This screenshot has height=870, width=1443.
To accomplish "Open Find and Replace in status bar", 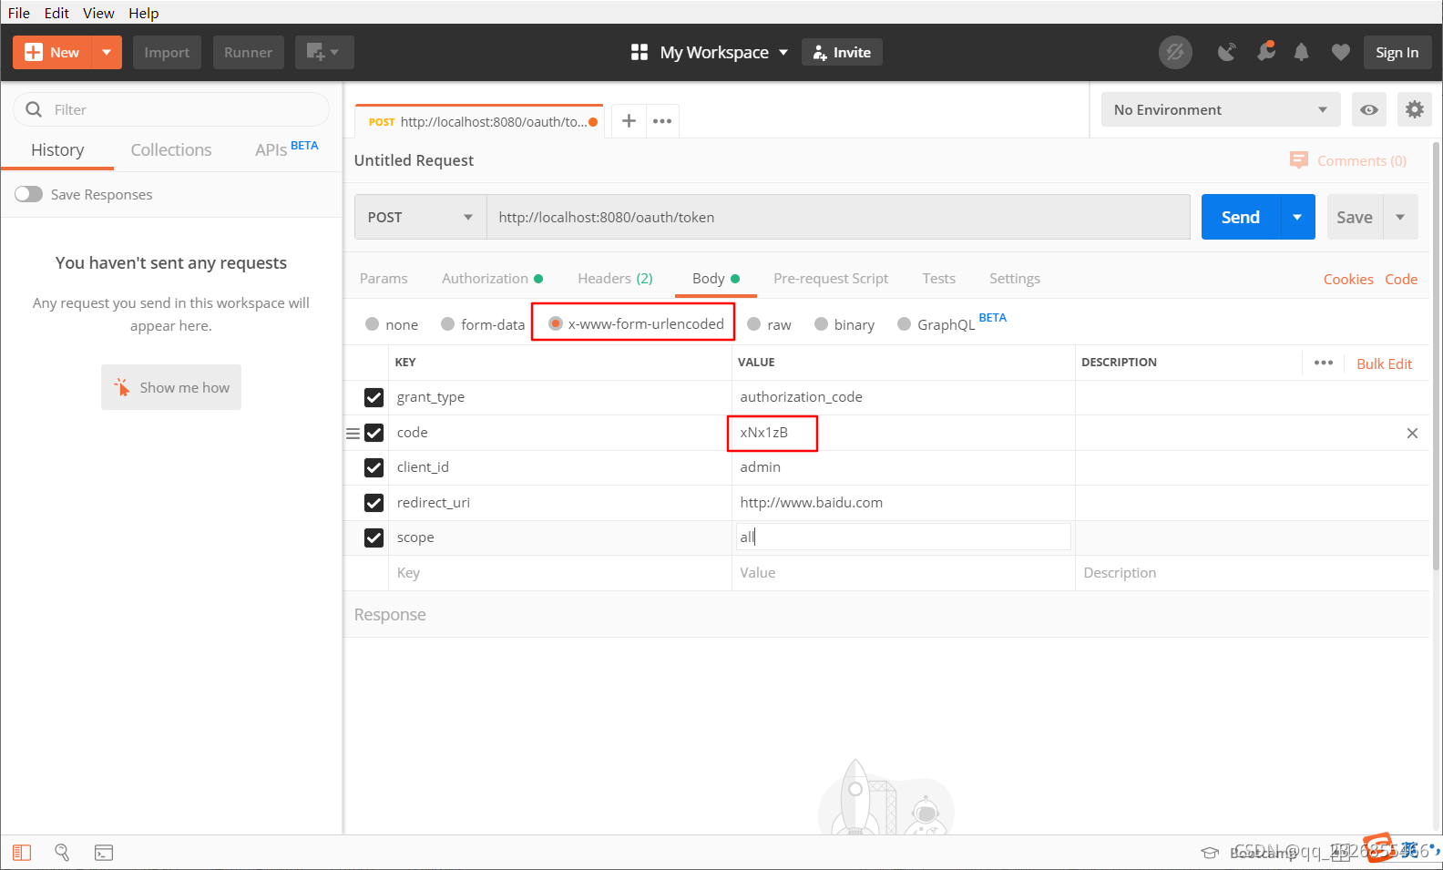I will (62, 853).
